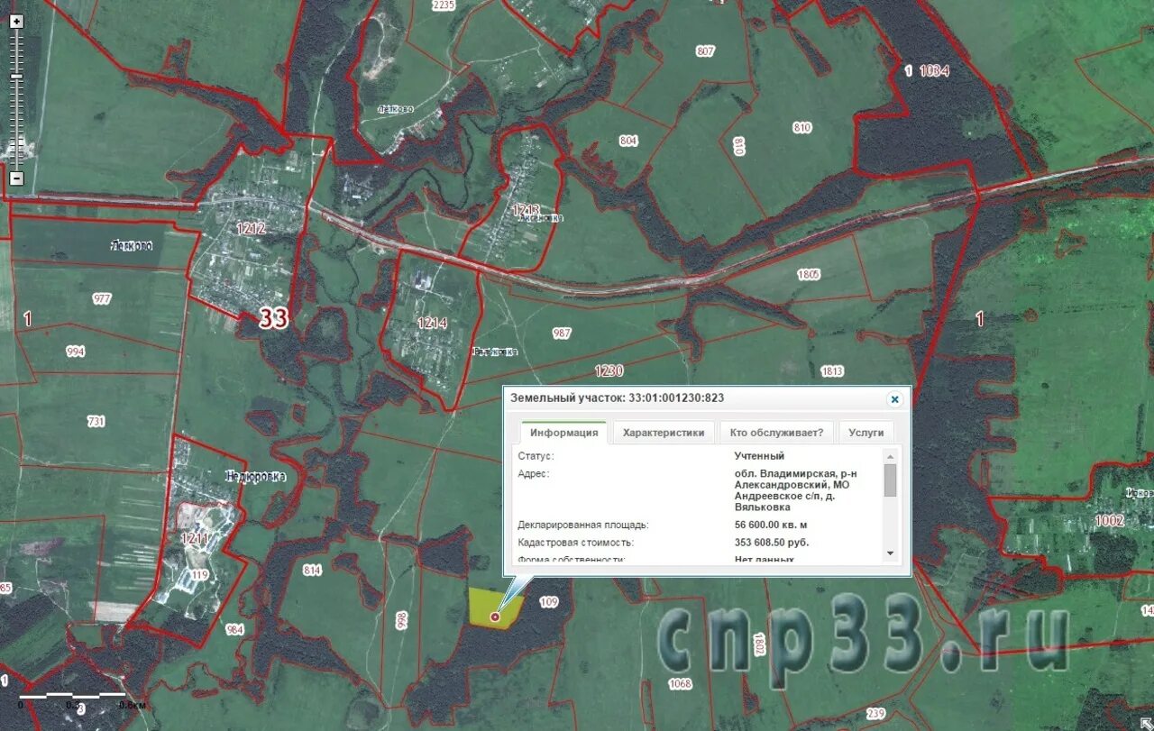Click the zoom slider handle
The image size is (1154, 731).
pos(16,78)
